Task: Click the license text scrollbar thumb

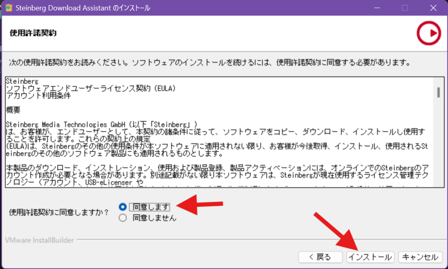Action: [438, 92]
